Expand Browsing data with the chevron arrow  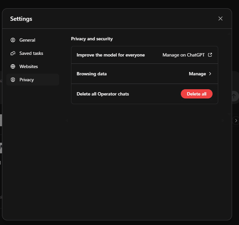[210, 74]
